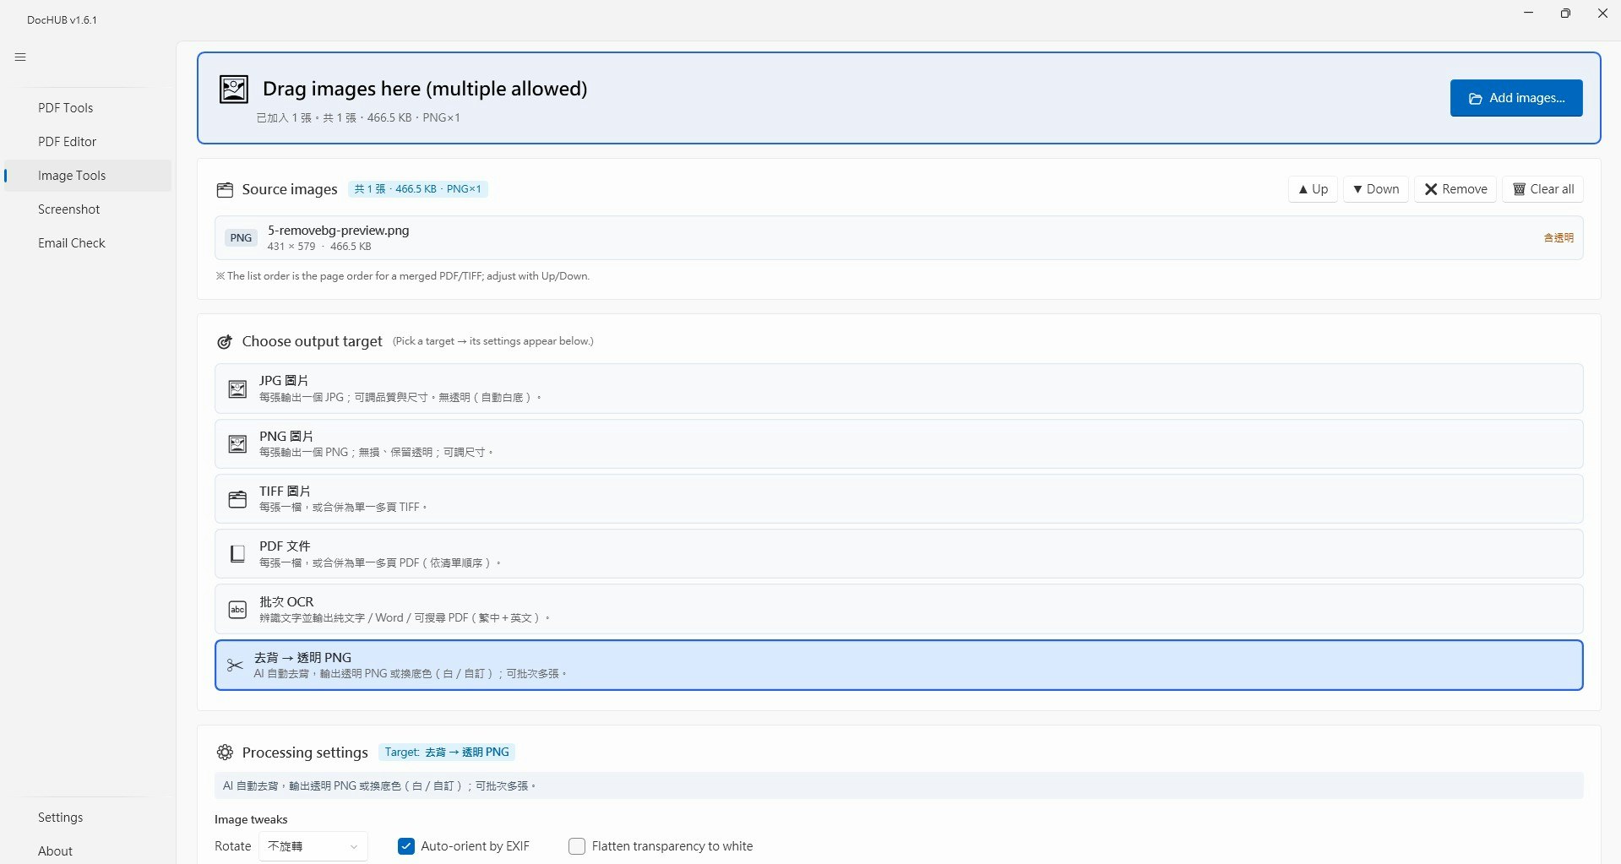Remove the selected source image

[1455, 189]
